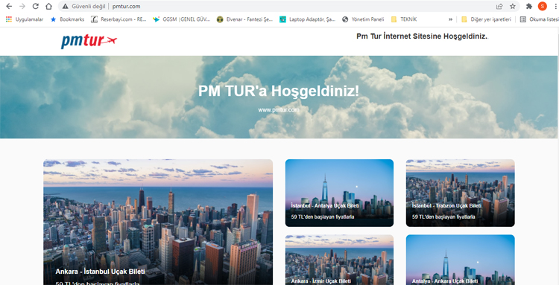Open the share page icon in address bar

click(x=499, y=6)
